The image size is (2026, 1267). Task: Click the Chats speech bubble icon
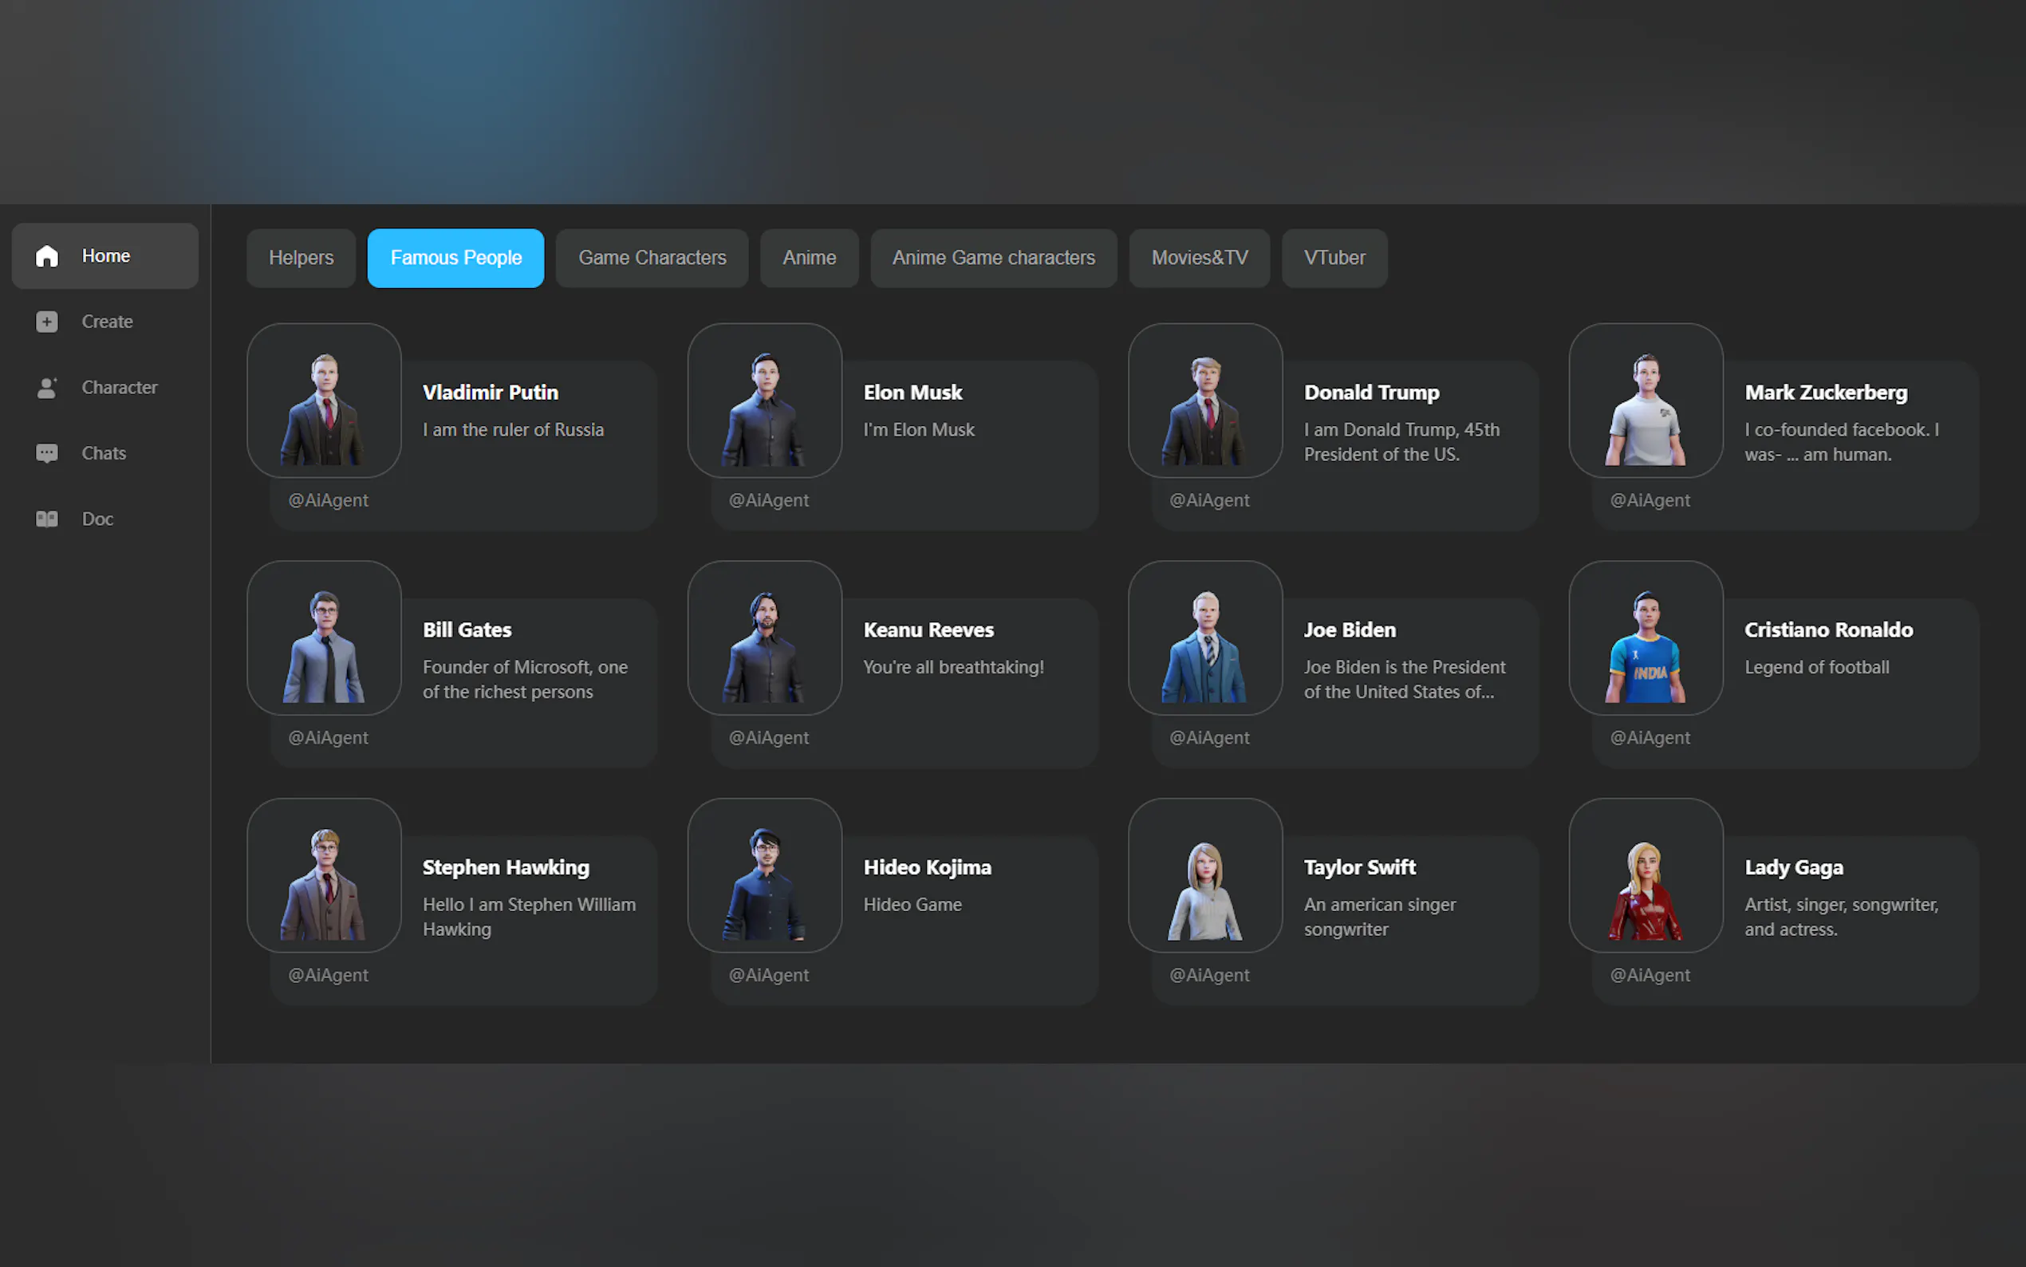coord(47,453)
